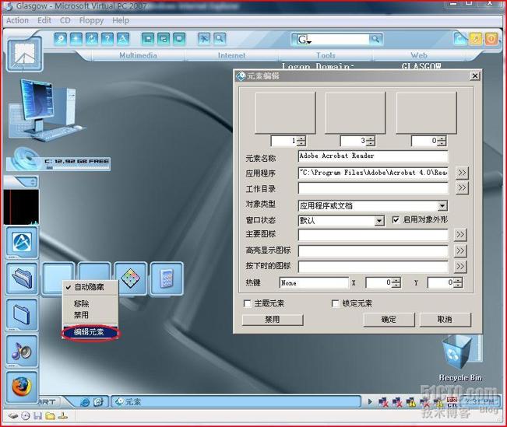The height and width of the screenshot is (427, 507).
Task: Increase the X offset spinner
Action: click(x=396, y=280)
